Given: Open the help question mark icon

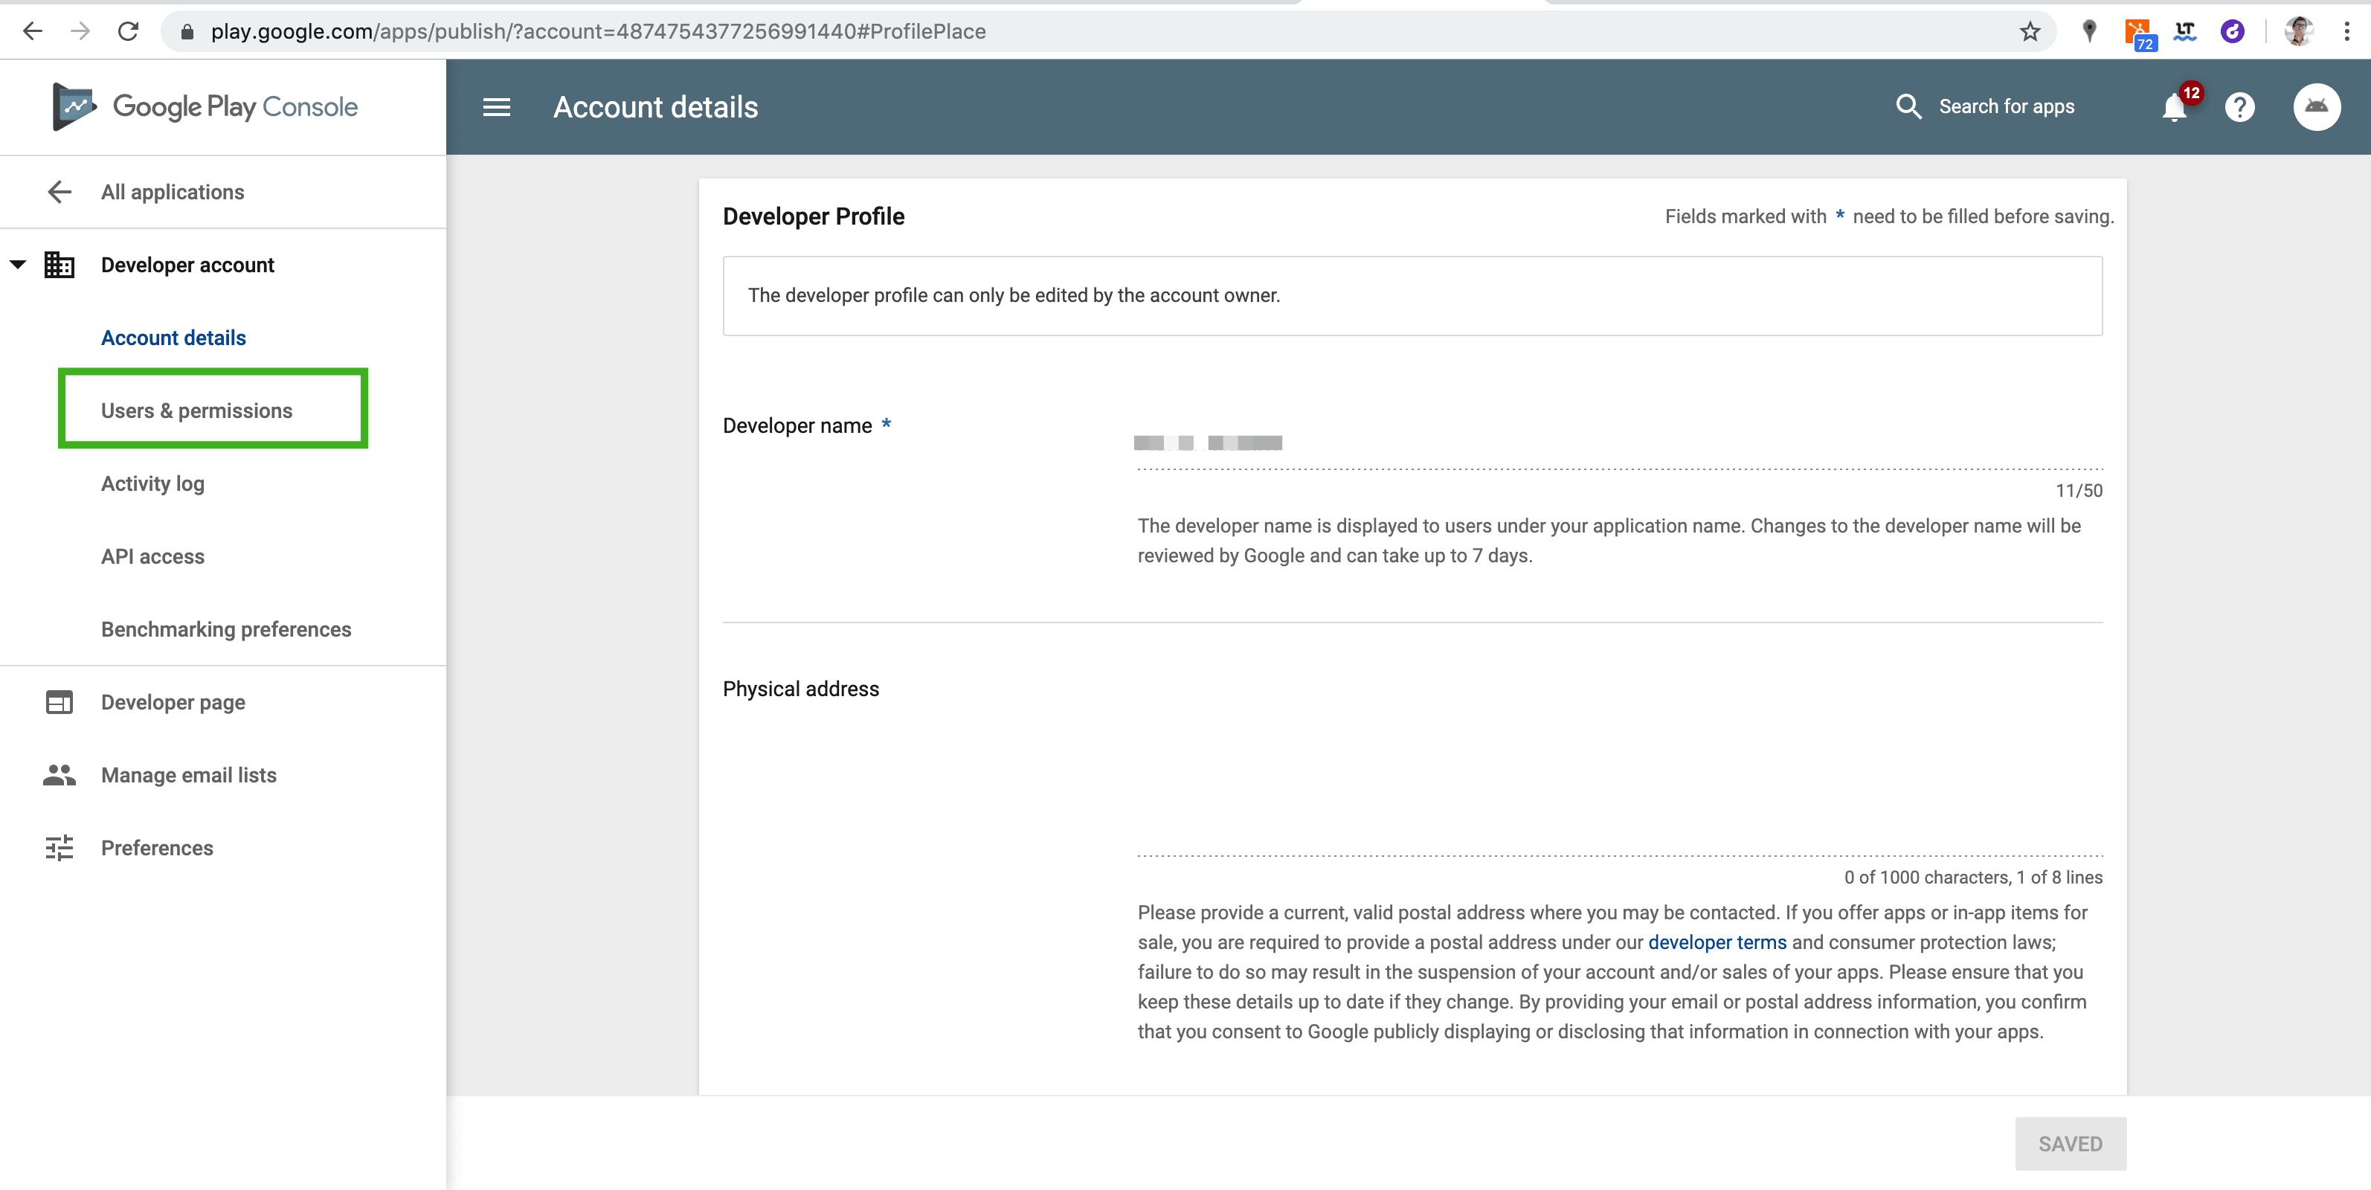Looking at the screenshot, I should (2239, 108).
